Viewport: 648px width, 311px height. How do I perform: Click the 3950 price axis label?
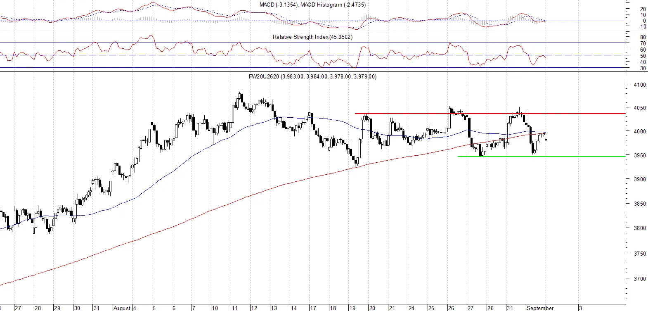coord(640,156)
